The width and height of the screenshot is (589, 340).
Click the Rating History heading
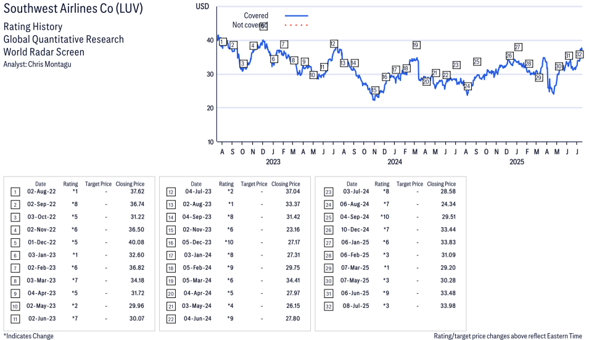[33, 27]
